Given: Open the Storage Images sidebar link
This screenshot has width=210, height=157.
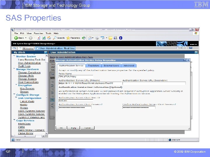Looking at the screenshot, I should click(27, 79).
